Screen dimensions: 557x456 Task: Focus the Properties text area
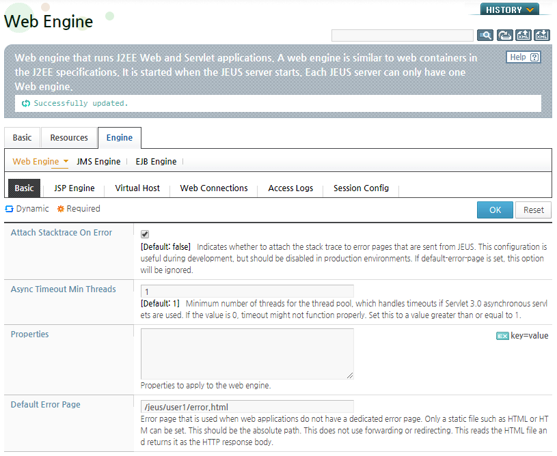(247, 354)
